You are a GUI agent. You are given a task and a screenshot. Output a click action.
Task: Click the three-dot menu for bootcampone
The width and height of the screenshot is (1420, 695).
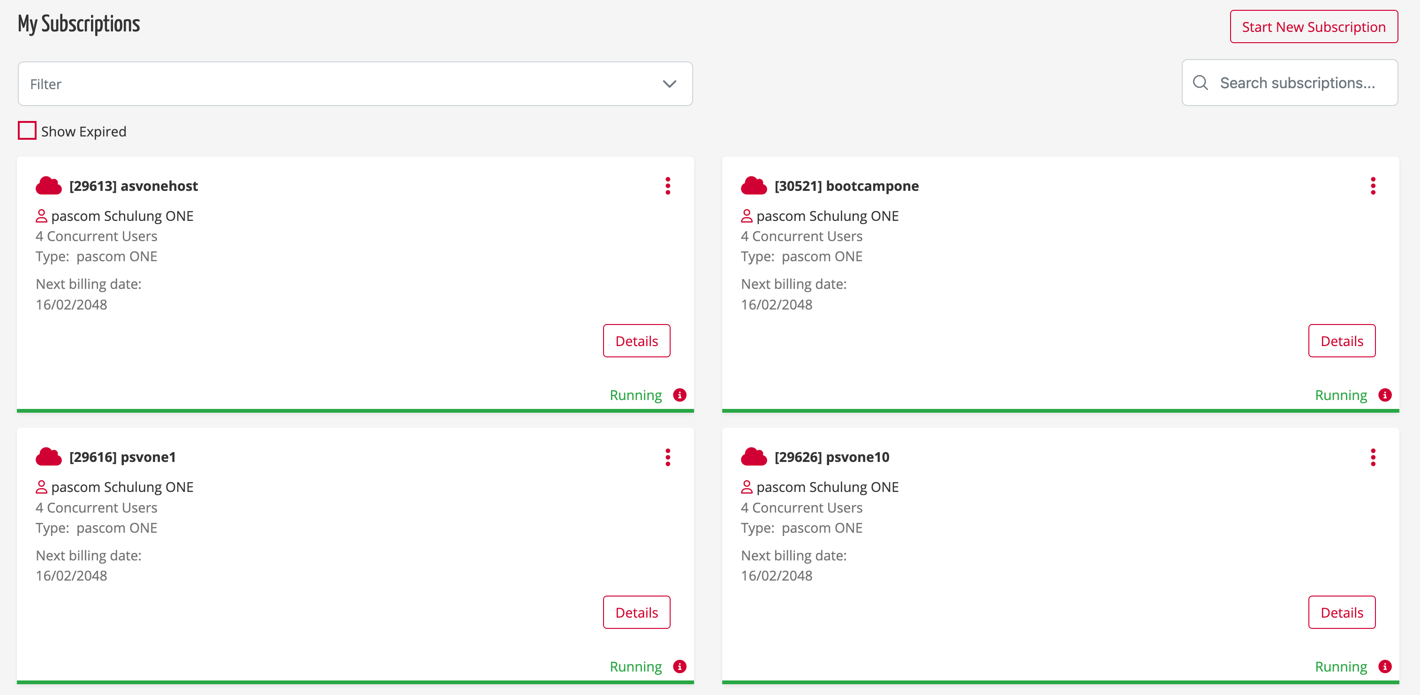[1374, 186]
